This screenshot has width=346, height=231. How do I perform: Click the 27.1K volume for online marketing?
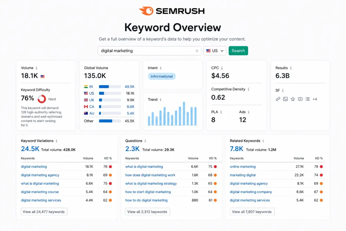(299, 167)
